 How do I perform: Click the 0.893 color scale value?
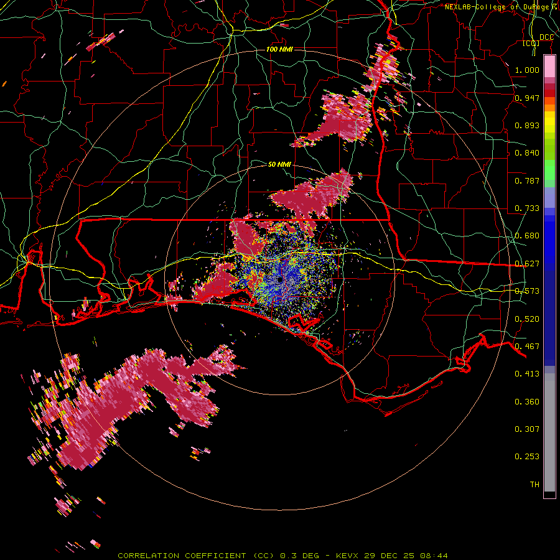527,125
